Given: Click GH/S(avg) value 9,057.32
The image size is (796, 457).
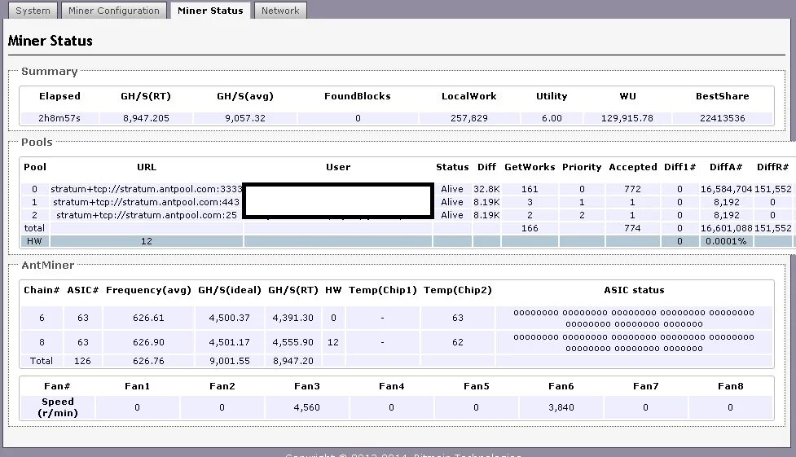Looking at the screenshot, I should (x=245, y=118).
